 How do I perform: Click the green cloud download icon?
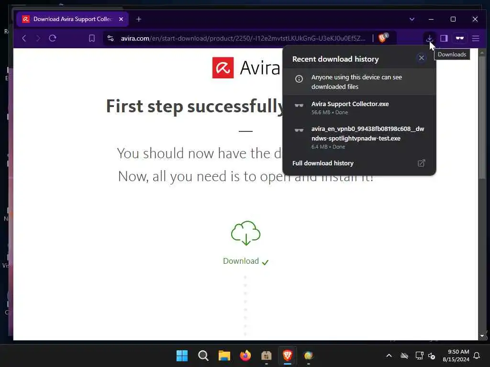tap(245, 233)
